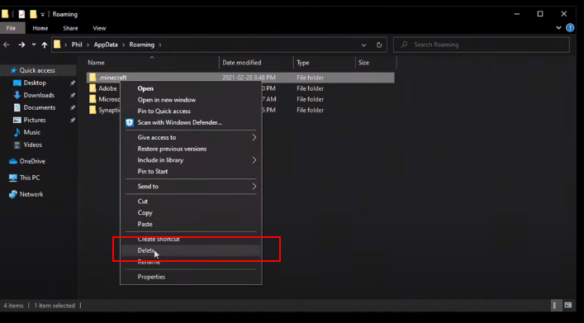Click Roaming in the address breadcrumb
This screenshot has height=323, width=584.
[x=141, y=45]
